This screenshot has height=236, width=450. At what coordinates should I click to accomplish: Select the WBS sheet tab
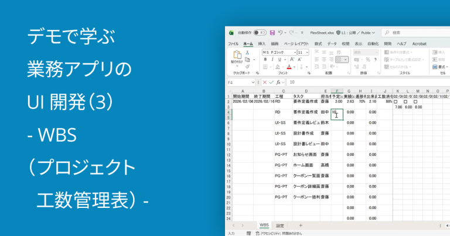(264, 225)
